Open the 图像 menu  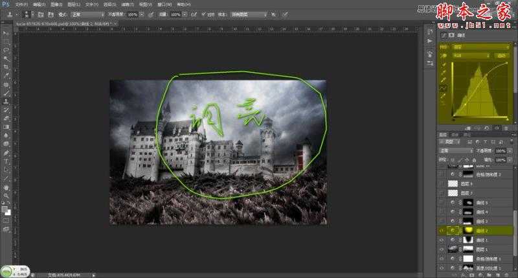56,5
